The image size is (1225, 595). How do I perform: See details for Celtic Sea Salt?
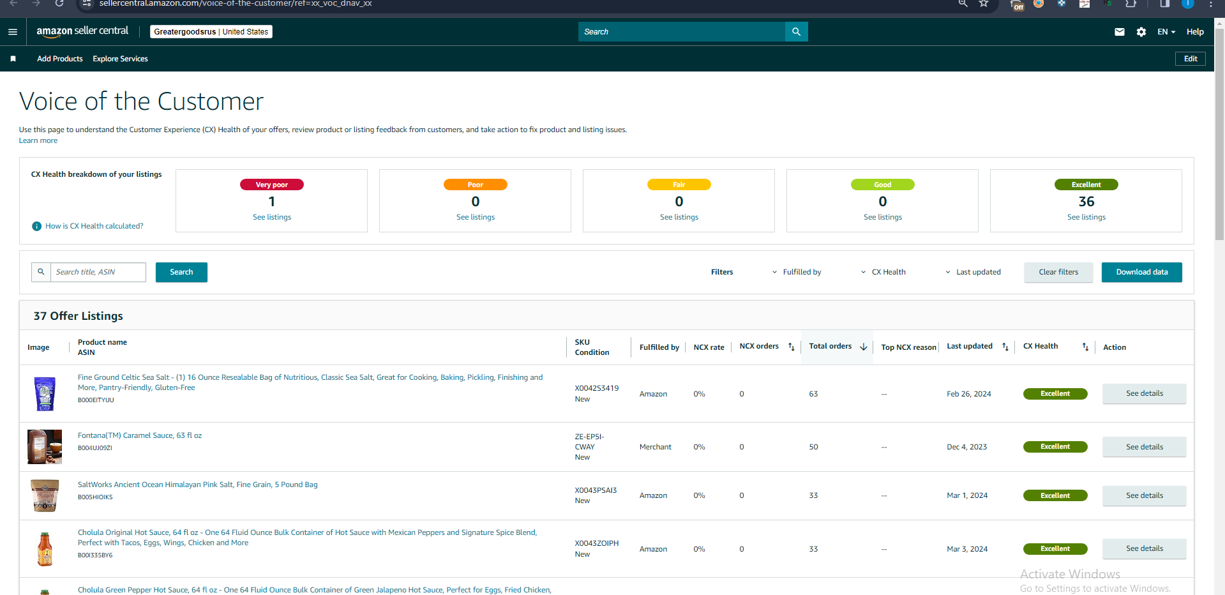pyautogui.click(x=1145, y=393)
